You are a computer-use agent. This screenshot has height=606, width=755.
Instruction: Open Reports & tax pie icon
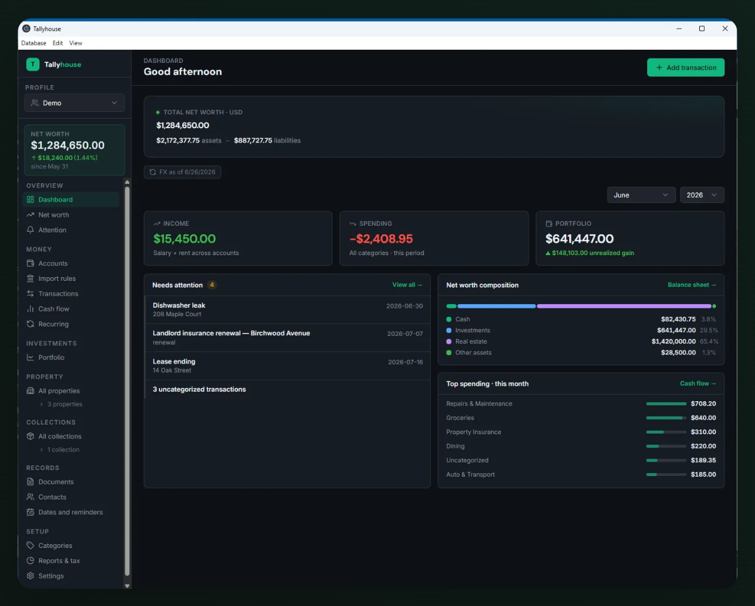[x=31, y=561]
